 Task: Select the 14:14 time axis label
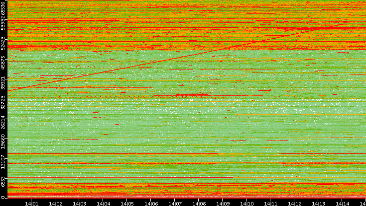pyautogui.click(x=342, y=204)
